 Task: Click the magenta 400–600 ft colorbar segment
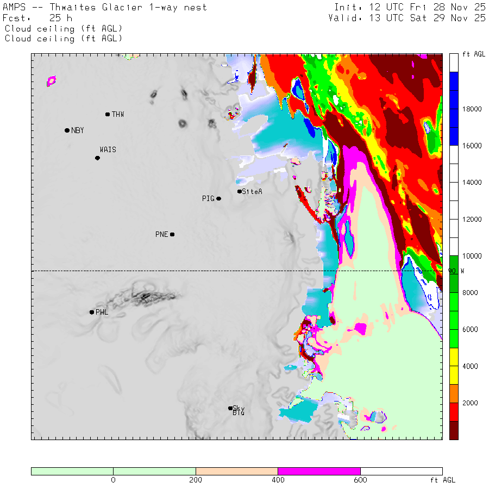pyautogui.click(x=319, y=471)
